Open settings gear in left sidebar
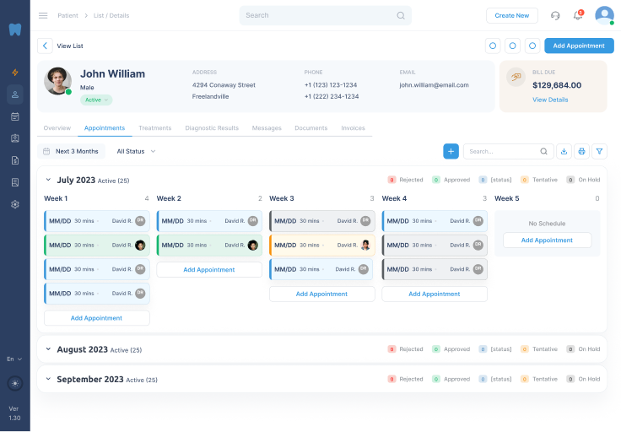The width and height of the screenshot is (621, 432). (x=14, y=204)
